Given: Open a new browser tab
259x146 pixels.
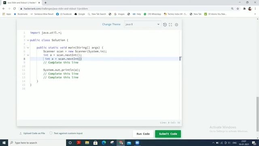Looking at the screenshot, I should (x=45, y=3).
